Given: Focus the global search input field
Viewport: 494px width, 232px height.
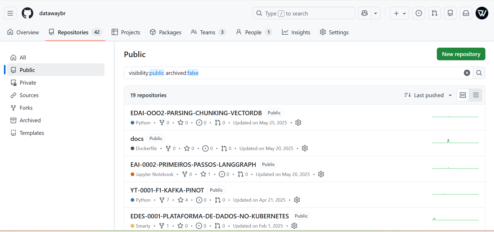Looking at the screenshot, I should click(304, 13).
